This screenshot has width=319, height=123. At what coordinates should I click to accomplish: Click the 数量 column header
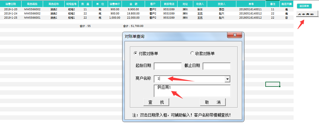coord(85,4)
